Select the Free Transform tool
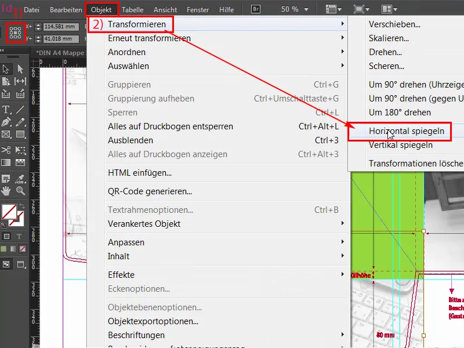464x348 pixels. (20, 150)
